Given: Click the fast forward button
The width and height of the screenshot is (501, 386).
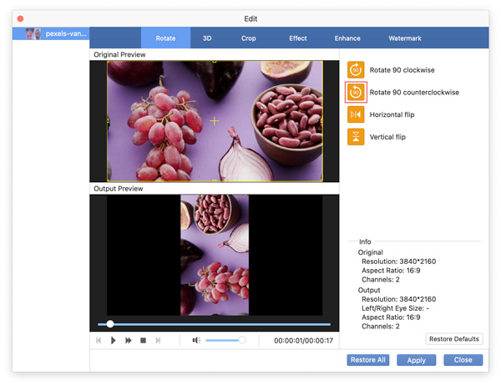Looking at the screenshot, I should [129, 341].
